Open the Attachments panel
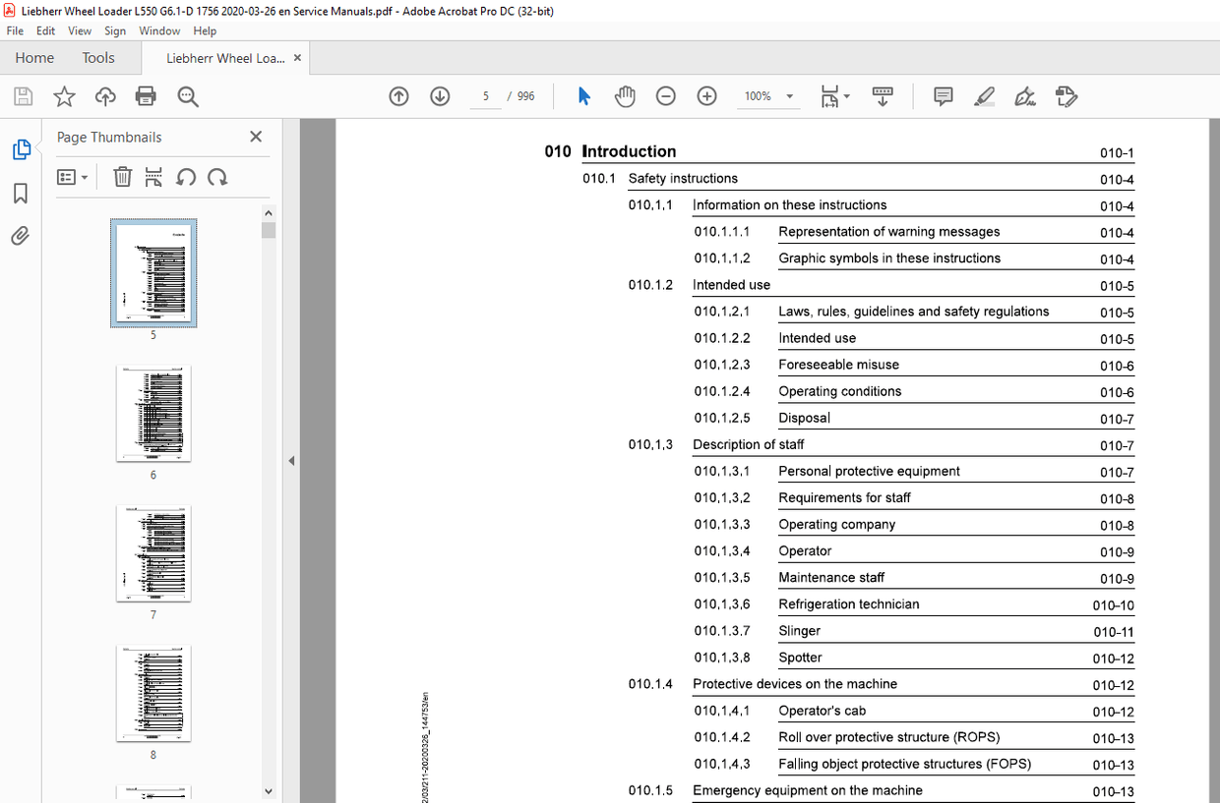1220x803 pixels. coord(22,236)
